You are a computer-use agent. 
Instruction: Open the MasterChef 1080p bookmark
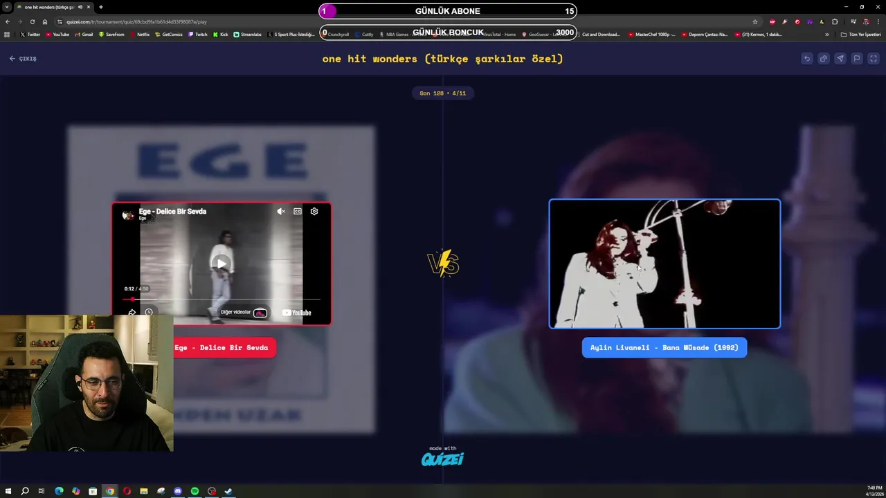[652, 34]
